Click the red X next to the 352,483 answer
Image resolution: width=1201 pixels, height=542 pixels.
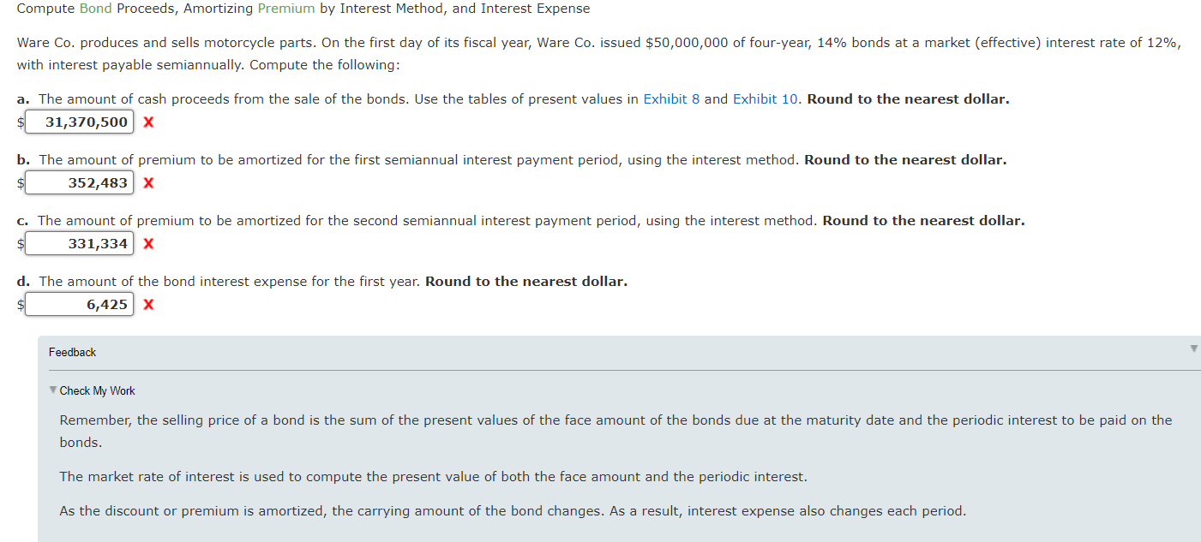pos(148,182)
